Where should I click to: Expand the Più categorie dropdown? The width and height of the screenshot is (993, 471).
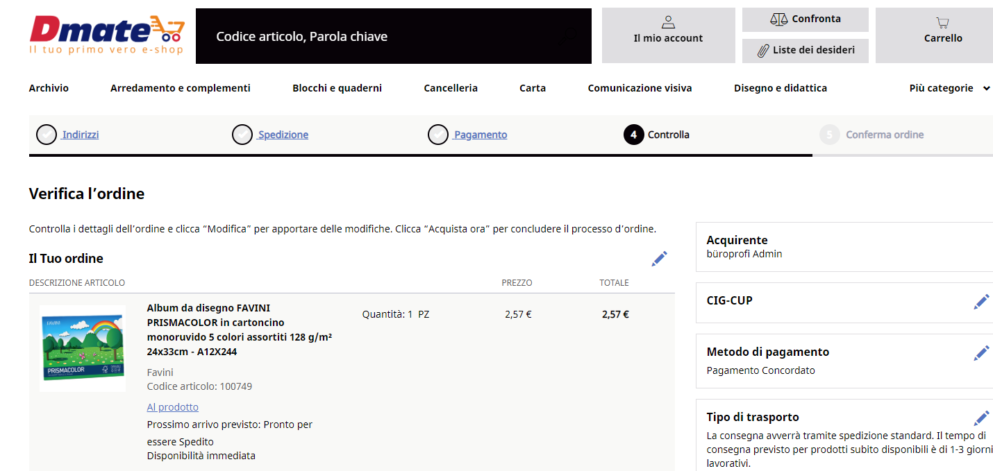tap(950, 88)
